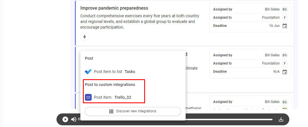Open the N/A deadline calendar icon
This screenshot has width=308, height=127.
pyautogui.click(x=285, y=72)
